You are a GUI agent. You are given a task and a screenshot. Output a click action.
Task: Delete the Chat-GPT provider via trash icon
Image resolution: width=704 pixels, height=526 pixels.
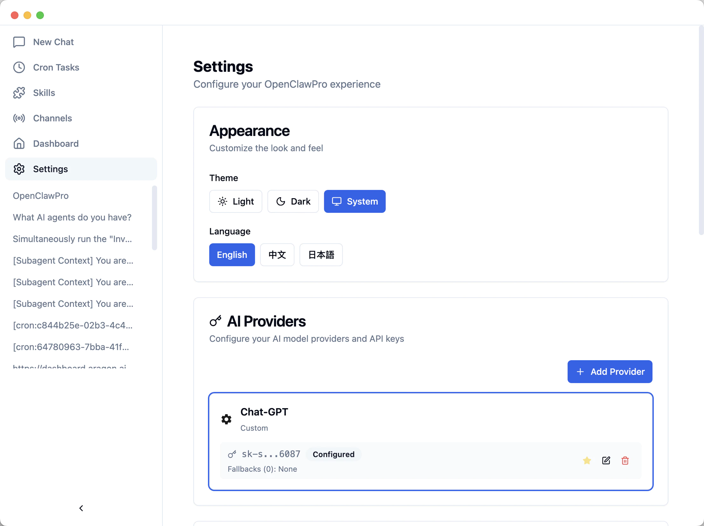[625, 461]
